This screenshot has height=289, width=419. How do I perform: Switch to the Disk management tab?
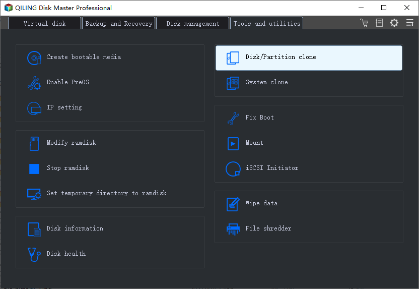193,23
